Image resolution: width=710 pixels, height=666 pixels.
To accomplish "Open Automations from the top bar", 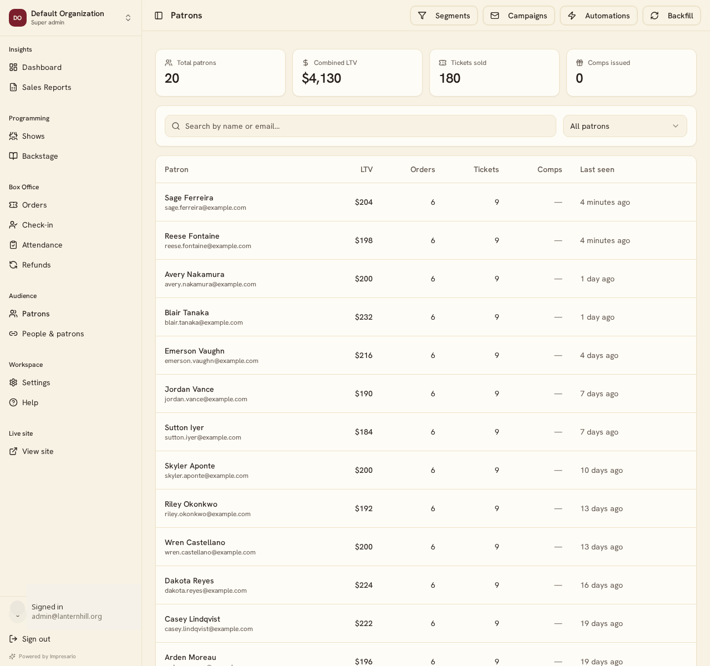I will (599, 16).
